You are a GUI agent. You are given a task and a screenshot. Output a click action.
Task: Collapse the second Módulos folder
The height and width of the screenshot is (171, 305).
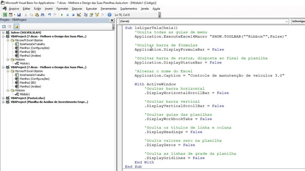[8, 90]
